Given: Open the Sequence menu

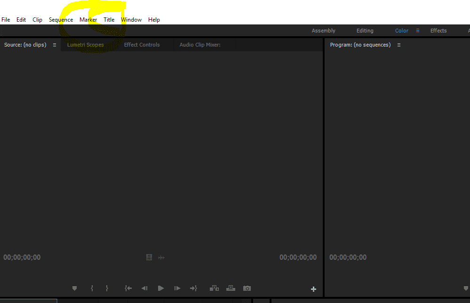Looking at the screenshot, I should pyautogui.click(x=61, y=20).
